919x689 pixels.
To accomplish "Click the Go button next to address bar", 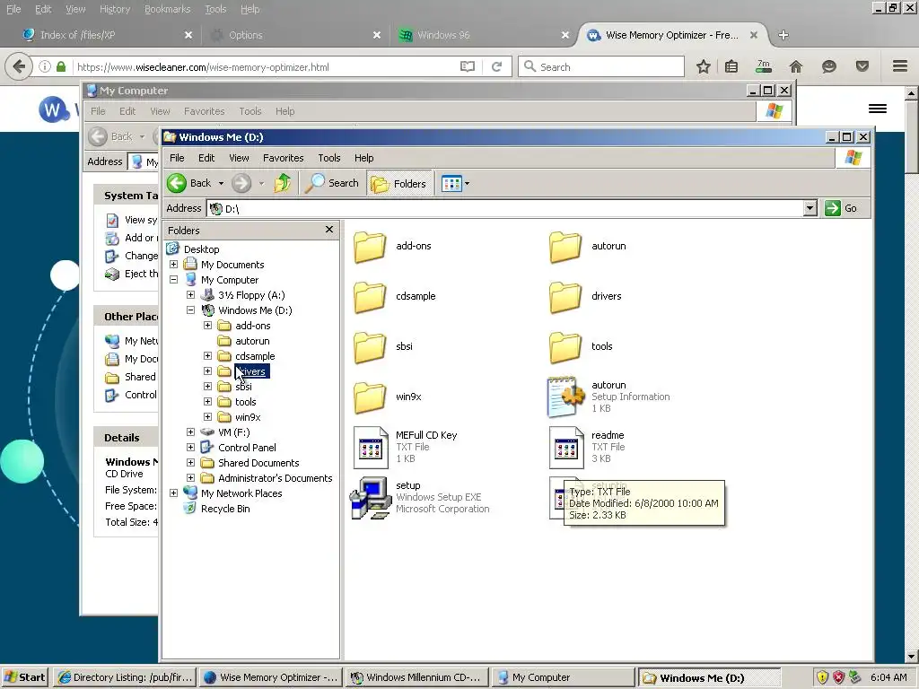I will pos(841,208).
